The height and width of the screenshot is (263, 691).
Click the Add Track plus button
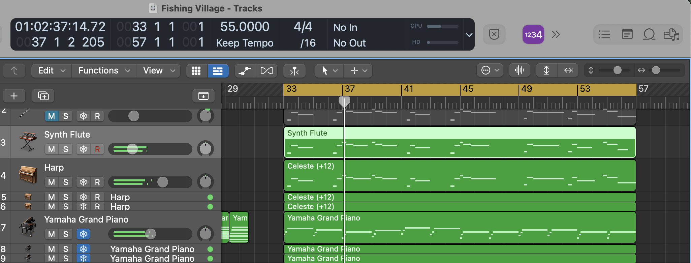(x=14, y=96)
